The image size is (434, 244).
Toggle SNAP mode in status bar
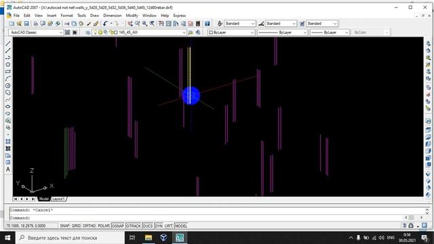click(x=64, y=226)
